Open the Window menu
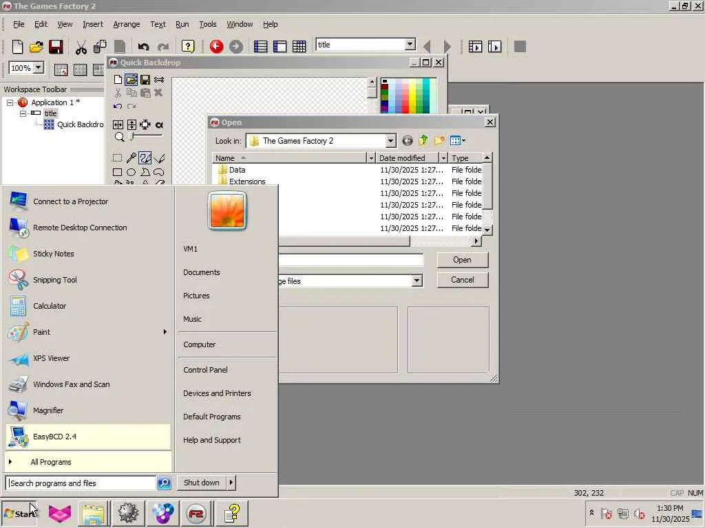The image size is (705, 528). 239,24
